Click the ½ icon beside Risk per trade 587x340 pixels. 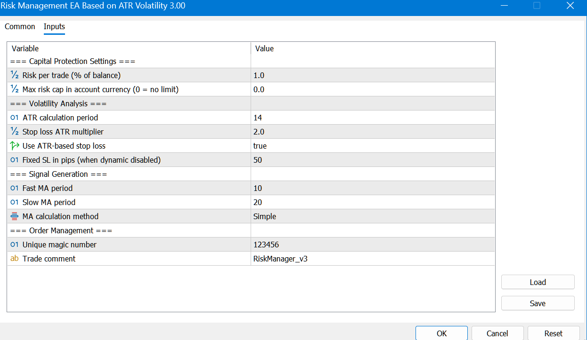coord(14,75)
